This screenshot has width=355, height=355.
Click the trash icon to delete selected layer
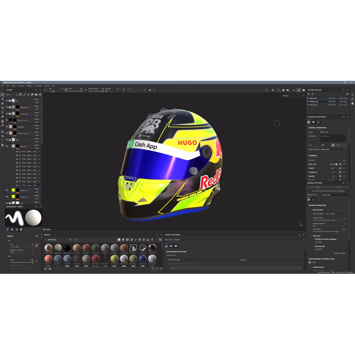pyautogui.click(x=40, y=95)
